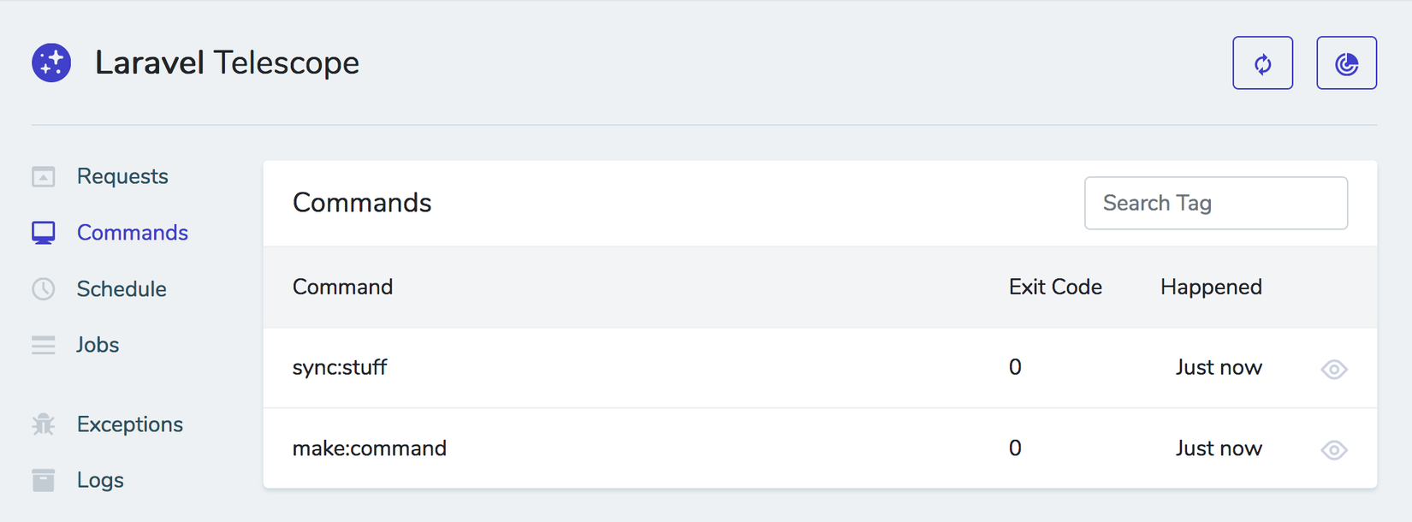
Task: Click the Laravel Telescope title text
Action: pyautogui.click(x=227, y=63)
